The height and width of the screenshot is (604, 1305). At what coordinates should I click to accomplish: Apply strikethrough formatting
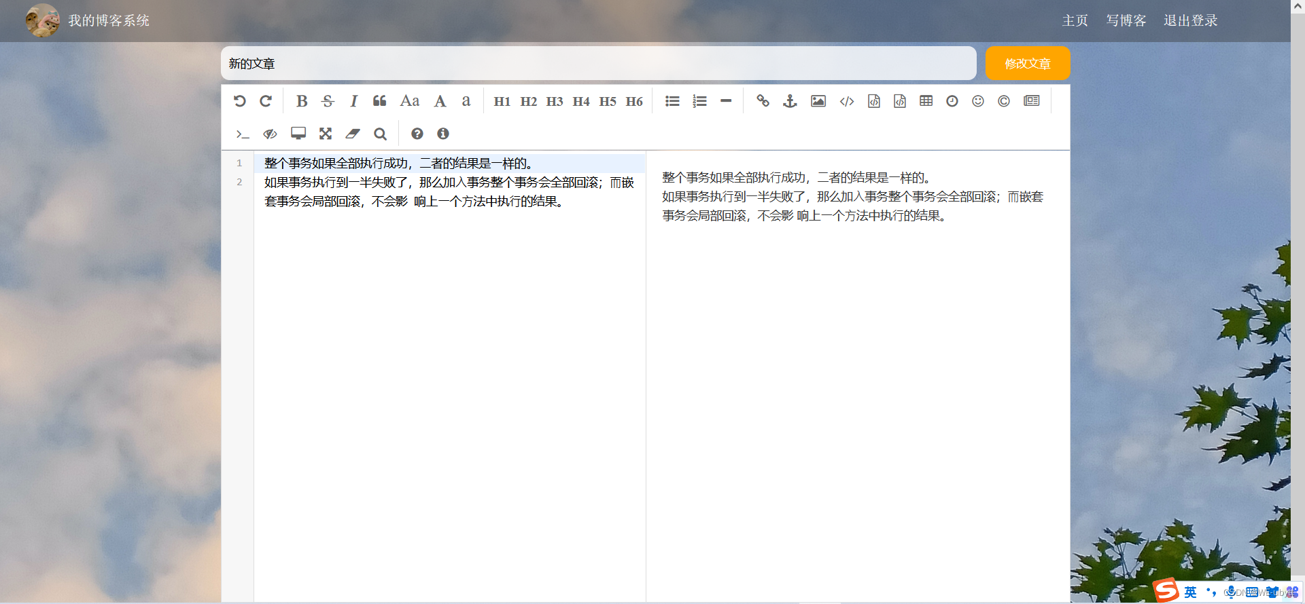pos(328,101)
